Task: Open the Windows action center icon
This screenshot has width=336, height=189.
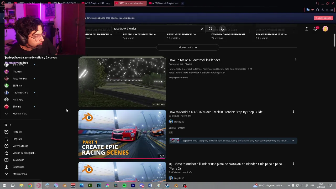Action: tap(331, 186)
